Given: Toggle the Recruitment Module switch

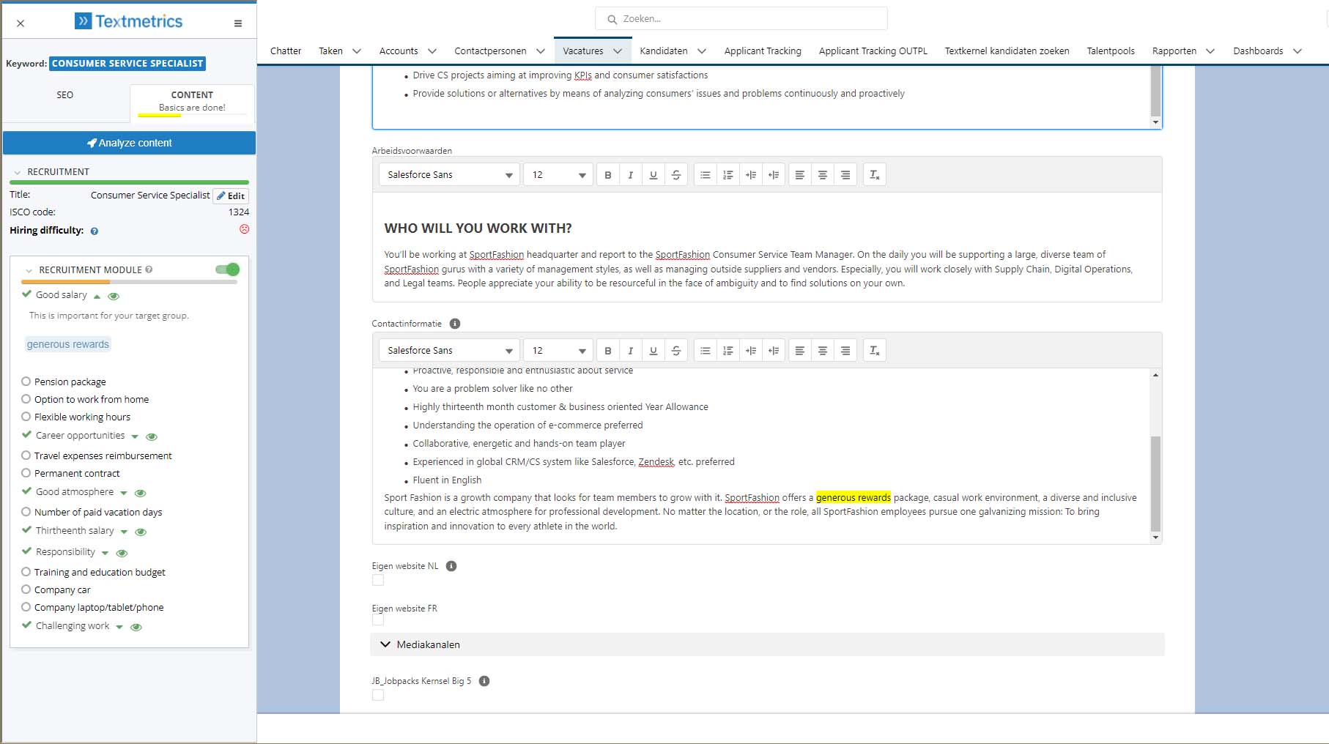Looking at the screenshot, I should pos(228,269).
